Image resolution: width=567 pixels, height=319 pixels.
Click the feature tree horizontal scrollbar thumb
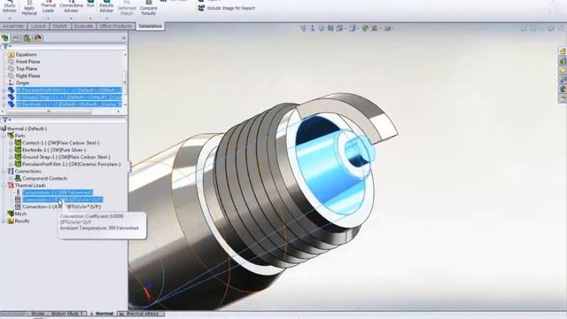(x=49, y=112)
